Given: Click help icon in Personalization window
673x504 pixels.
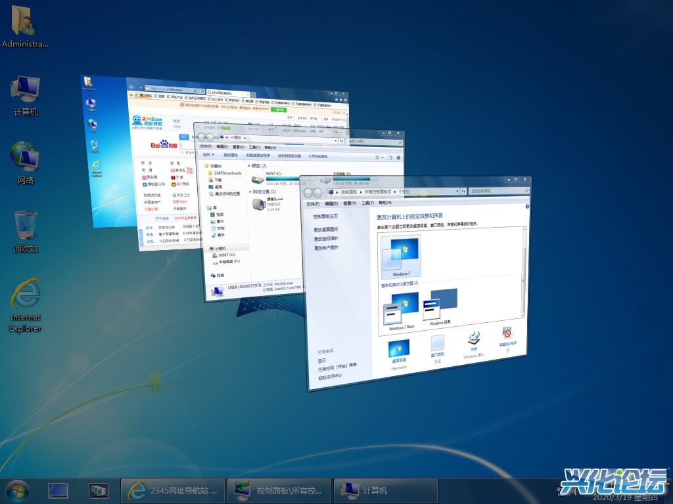Looking at the screenshot, I should pos(526,206).
